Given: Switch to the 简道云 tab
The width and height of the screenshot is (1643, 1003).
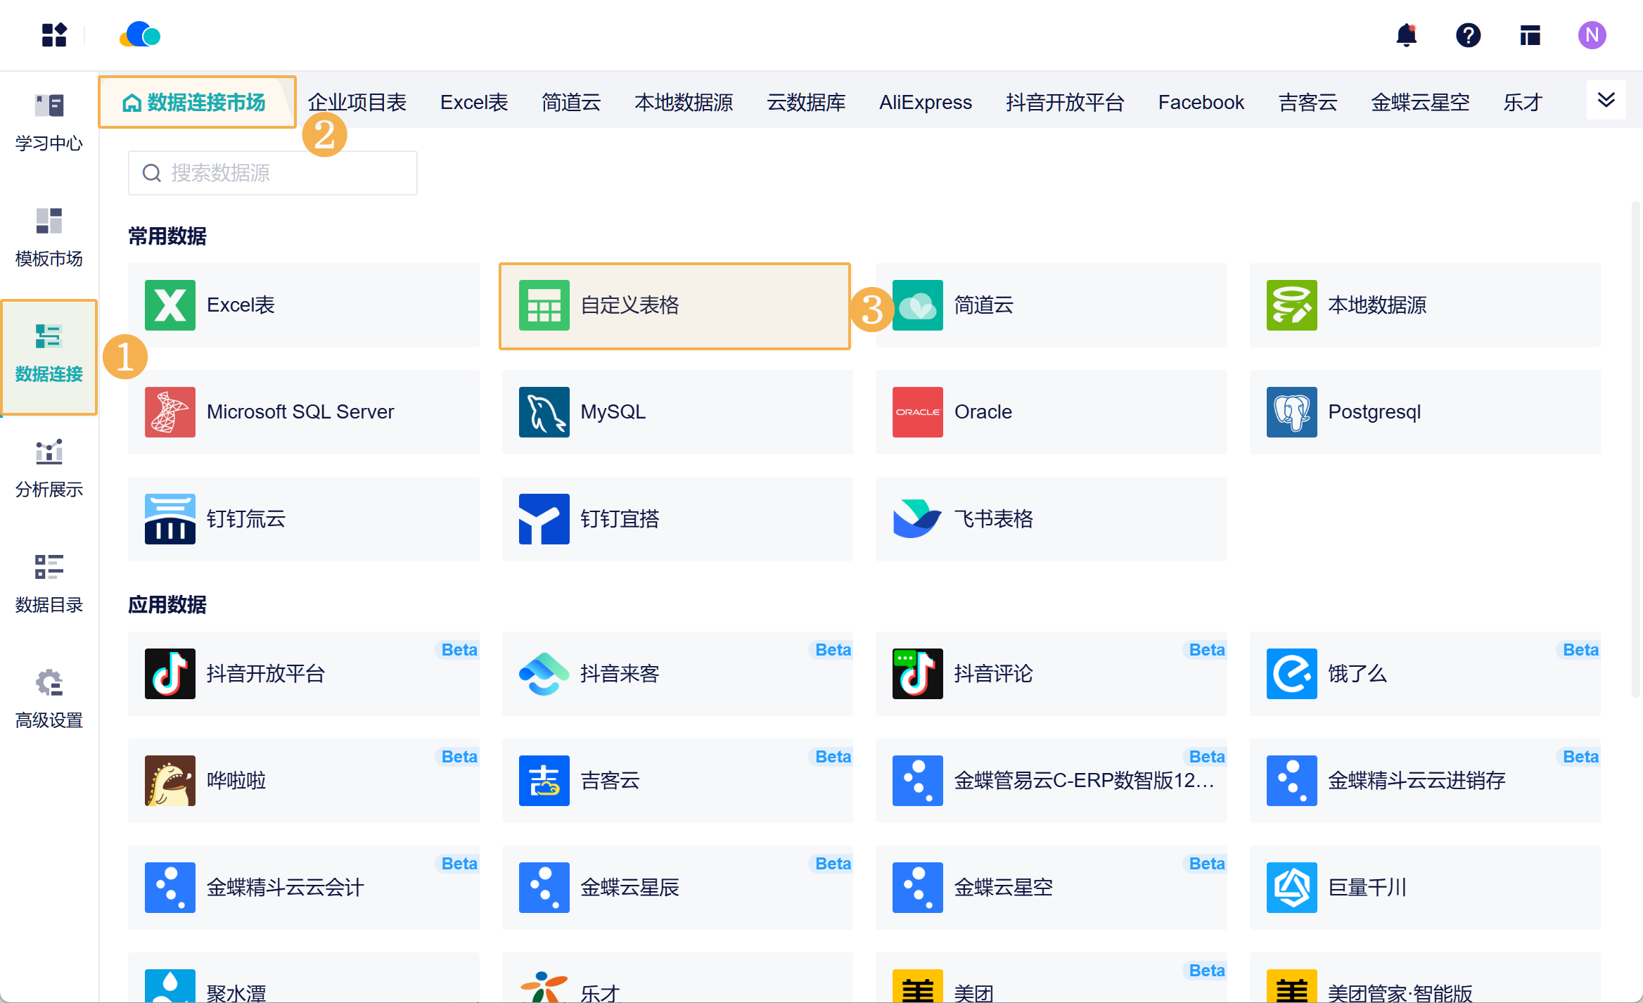Looking at the screenshot, I should pos(571,103).
